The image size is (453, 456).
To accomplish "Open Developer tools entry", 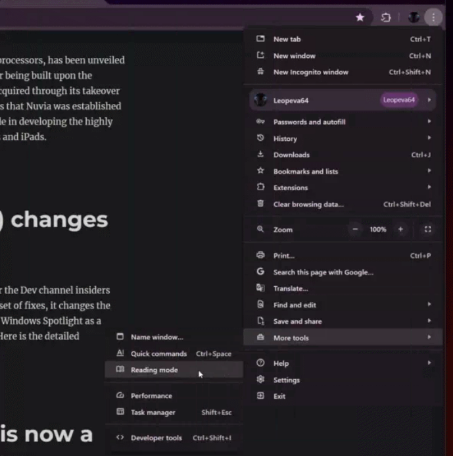I will (x=174, y=438).
